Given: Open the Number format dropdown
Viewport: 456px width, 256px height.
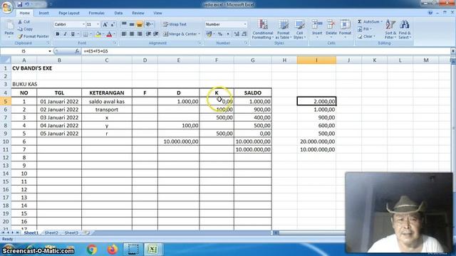Looking at the screenshot, I should tap(245, 24).
